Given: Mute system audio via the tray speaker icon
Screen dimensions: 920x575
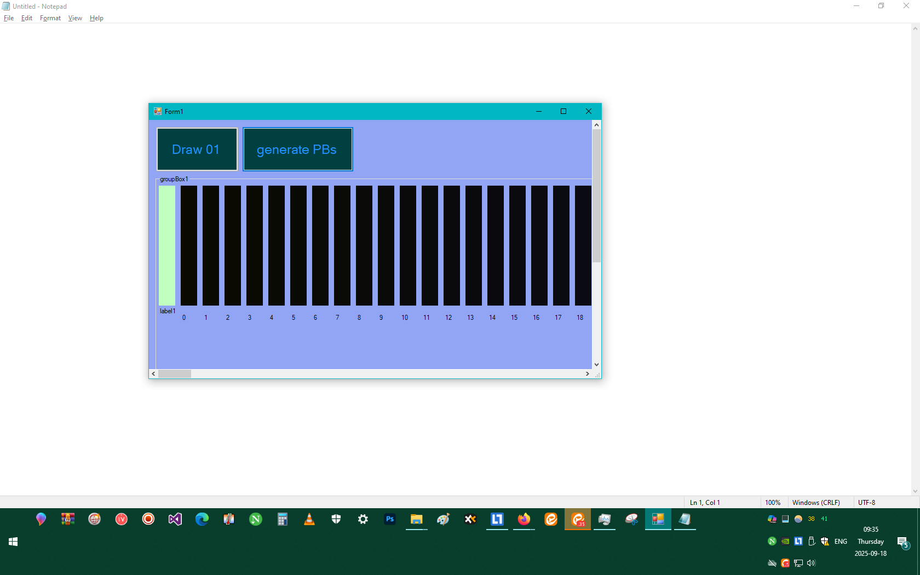Looking at the screenshot, I should (811, 563).
